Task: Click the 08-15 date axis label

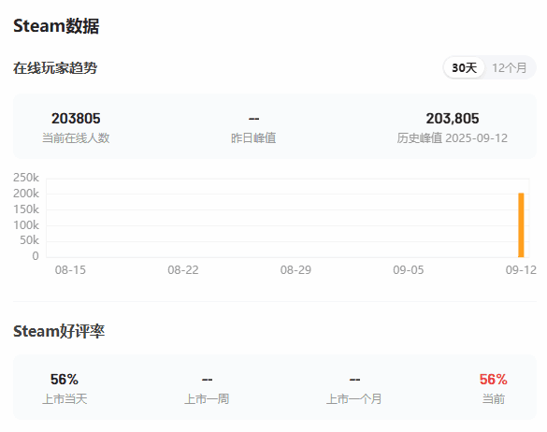Action: coord(70,269)
